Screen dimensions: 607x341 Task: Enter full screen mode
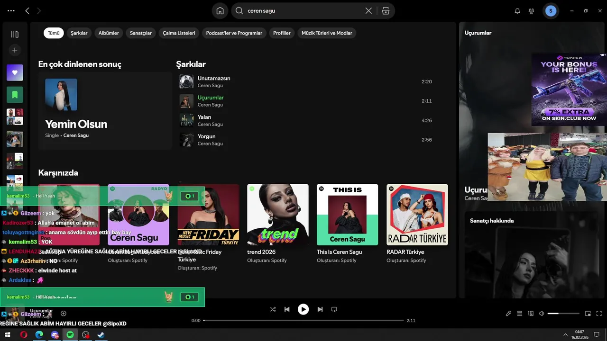tap(599, 314)
